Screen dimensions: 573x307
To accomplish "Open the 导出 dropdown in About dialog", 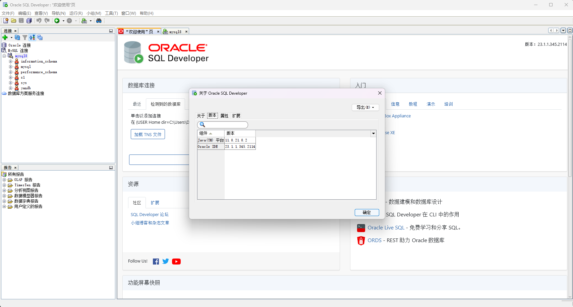I will 365,107.
